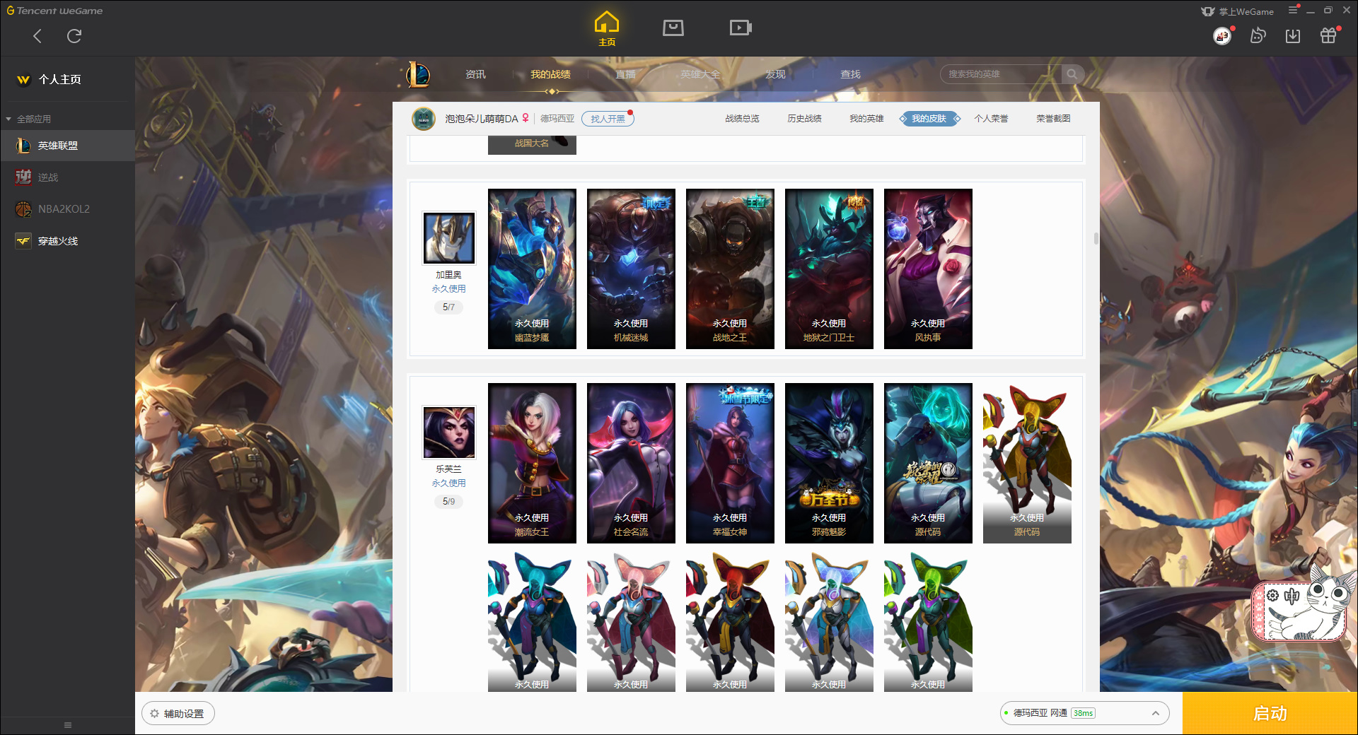Click the League of Legends logo
The image size is (1358, 735).
click(x=418, y=74)
